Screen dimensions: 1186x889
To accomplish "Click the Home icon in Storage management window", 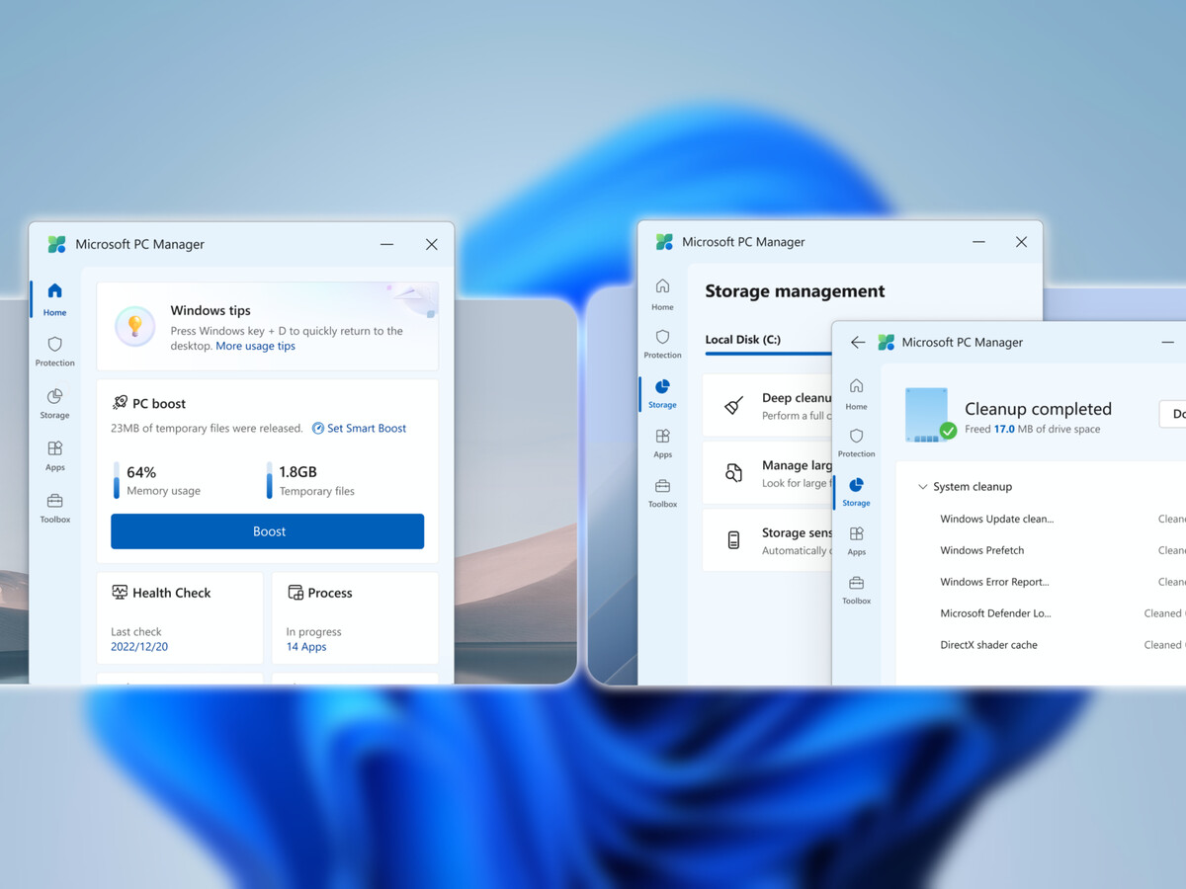I will 662,292.
